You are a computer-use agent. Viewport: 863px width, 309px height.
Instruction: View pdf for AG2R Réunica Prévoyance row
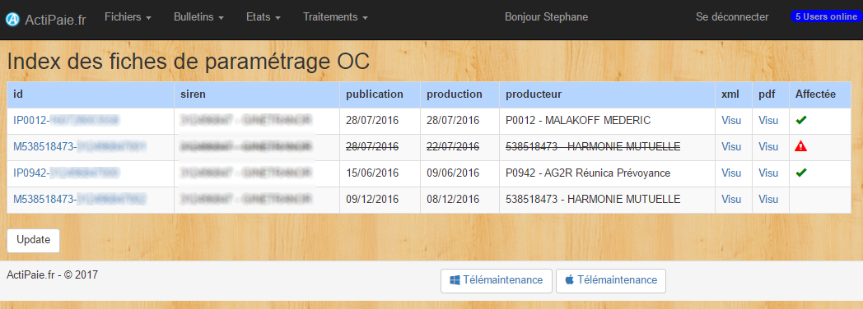(x=768, y=173)
